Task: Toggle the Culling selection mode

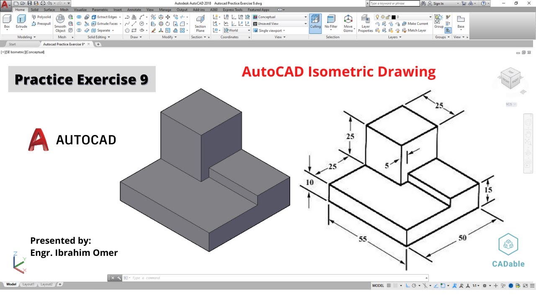Action: tap(315, 22)
